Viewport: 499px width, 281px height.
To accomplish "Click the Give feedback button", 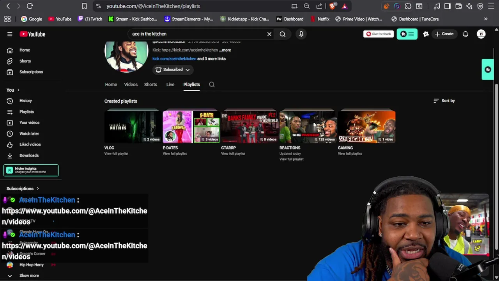I will point(378,34).
